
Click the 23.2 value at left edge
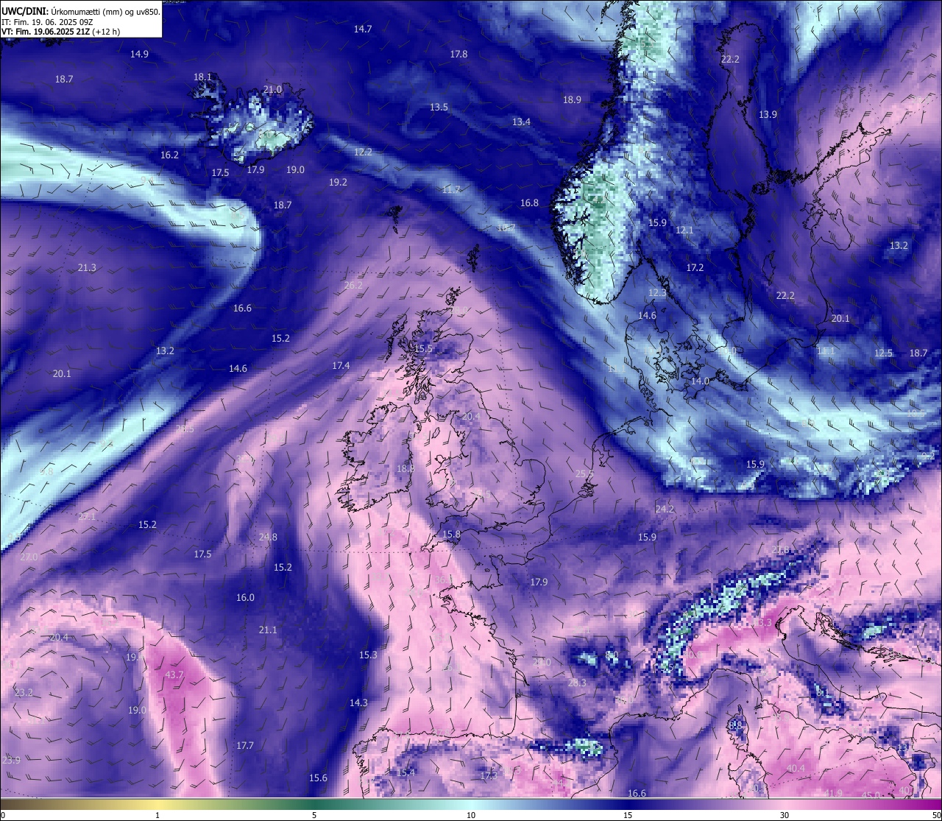pos(24,692)
